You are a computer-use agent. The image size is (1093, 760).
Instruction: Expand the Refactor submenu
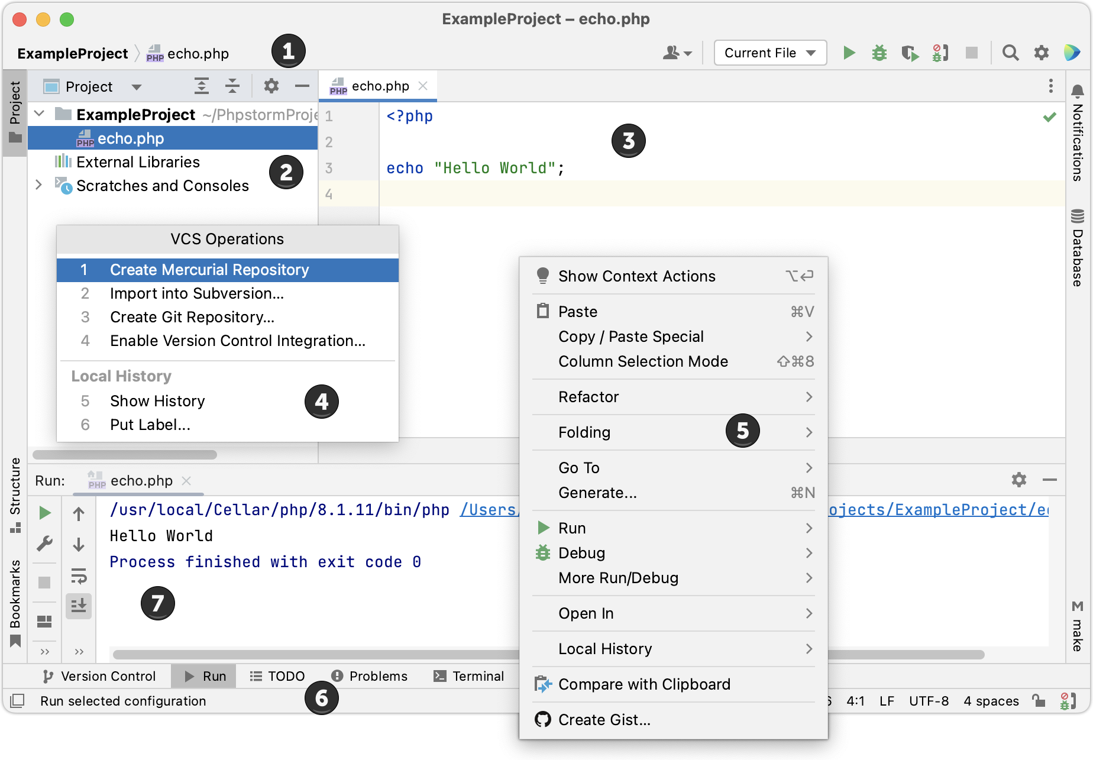coord(673,397)
